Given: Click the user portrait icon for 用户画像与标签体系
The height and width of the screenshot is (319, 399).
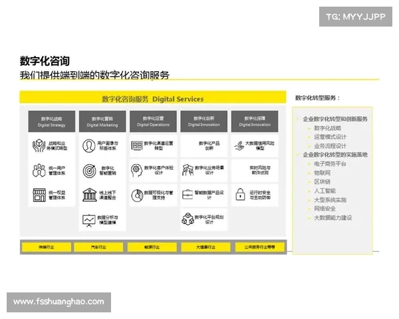Looking at the screenshot, I should coord(89,146).
